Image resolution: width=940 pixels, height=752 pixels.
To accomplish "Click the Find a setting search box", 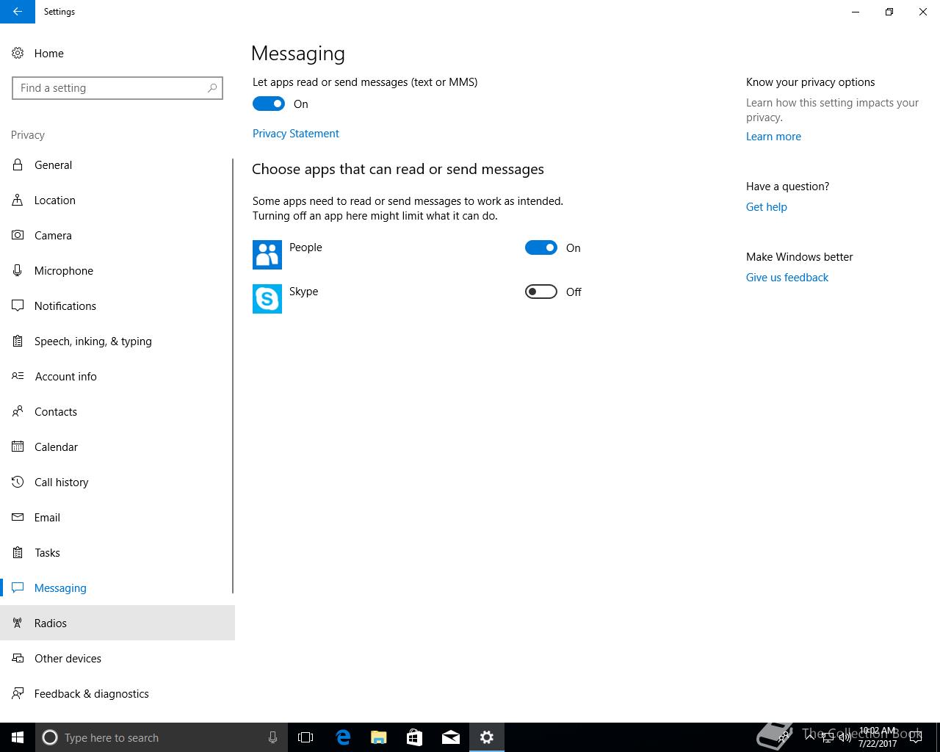I will pyautogui.click(x=110, y=88).
